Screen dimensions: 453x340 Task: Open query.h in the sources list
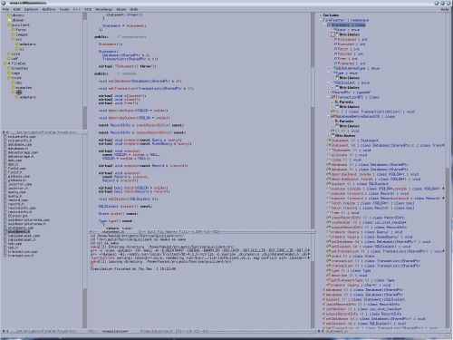[x=14, y=196]
